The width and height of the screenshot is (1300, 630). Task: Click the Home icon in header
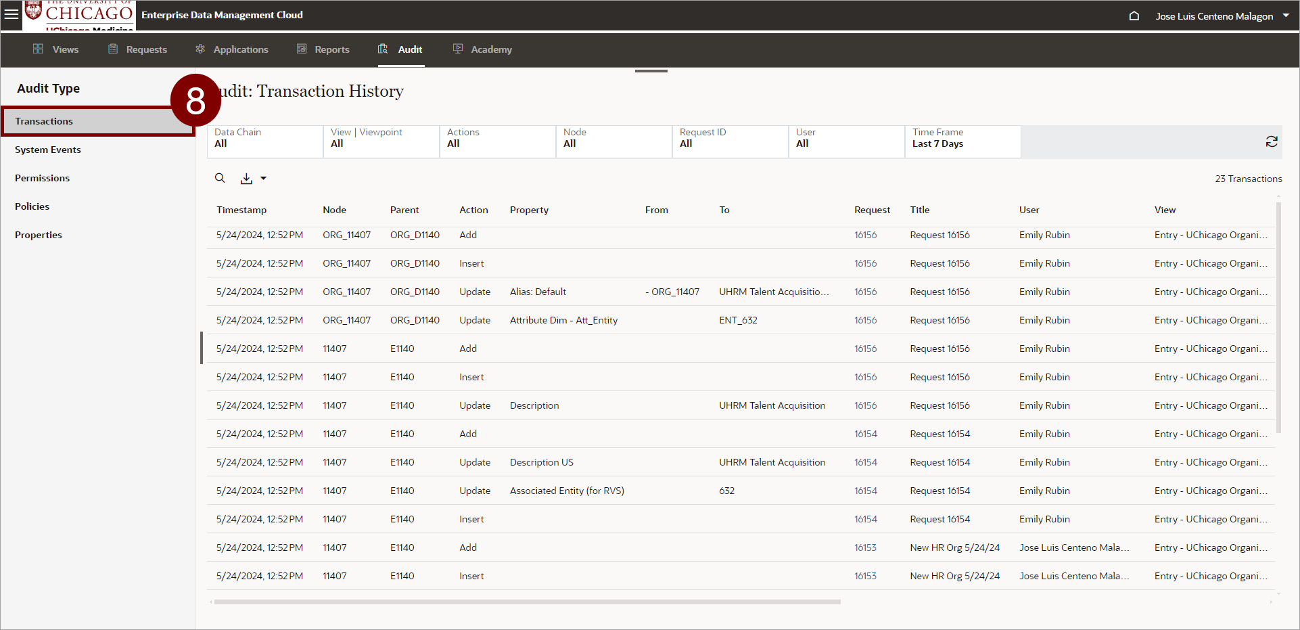point(1134,16)
